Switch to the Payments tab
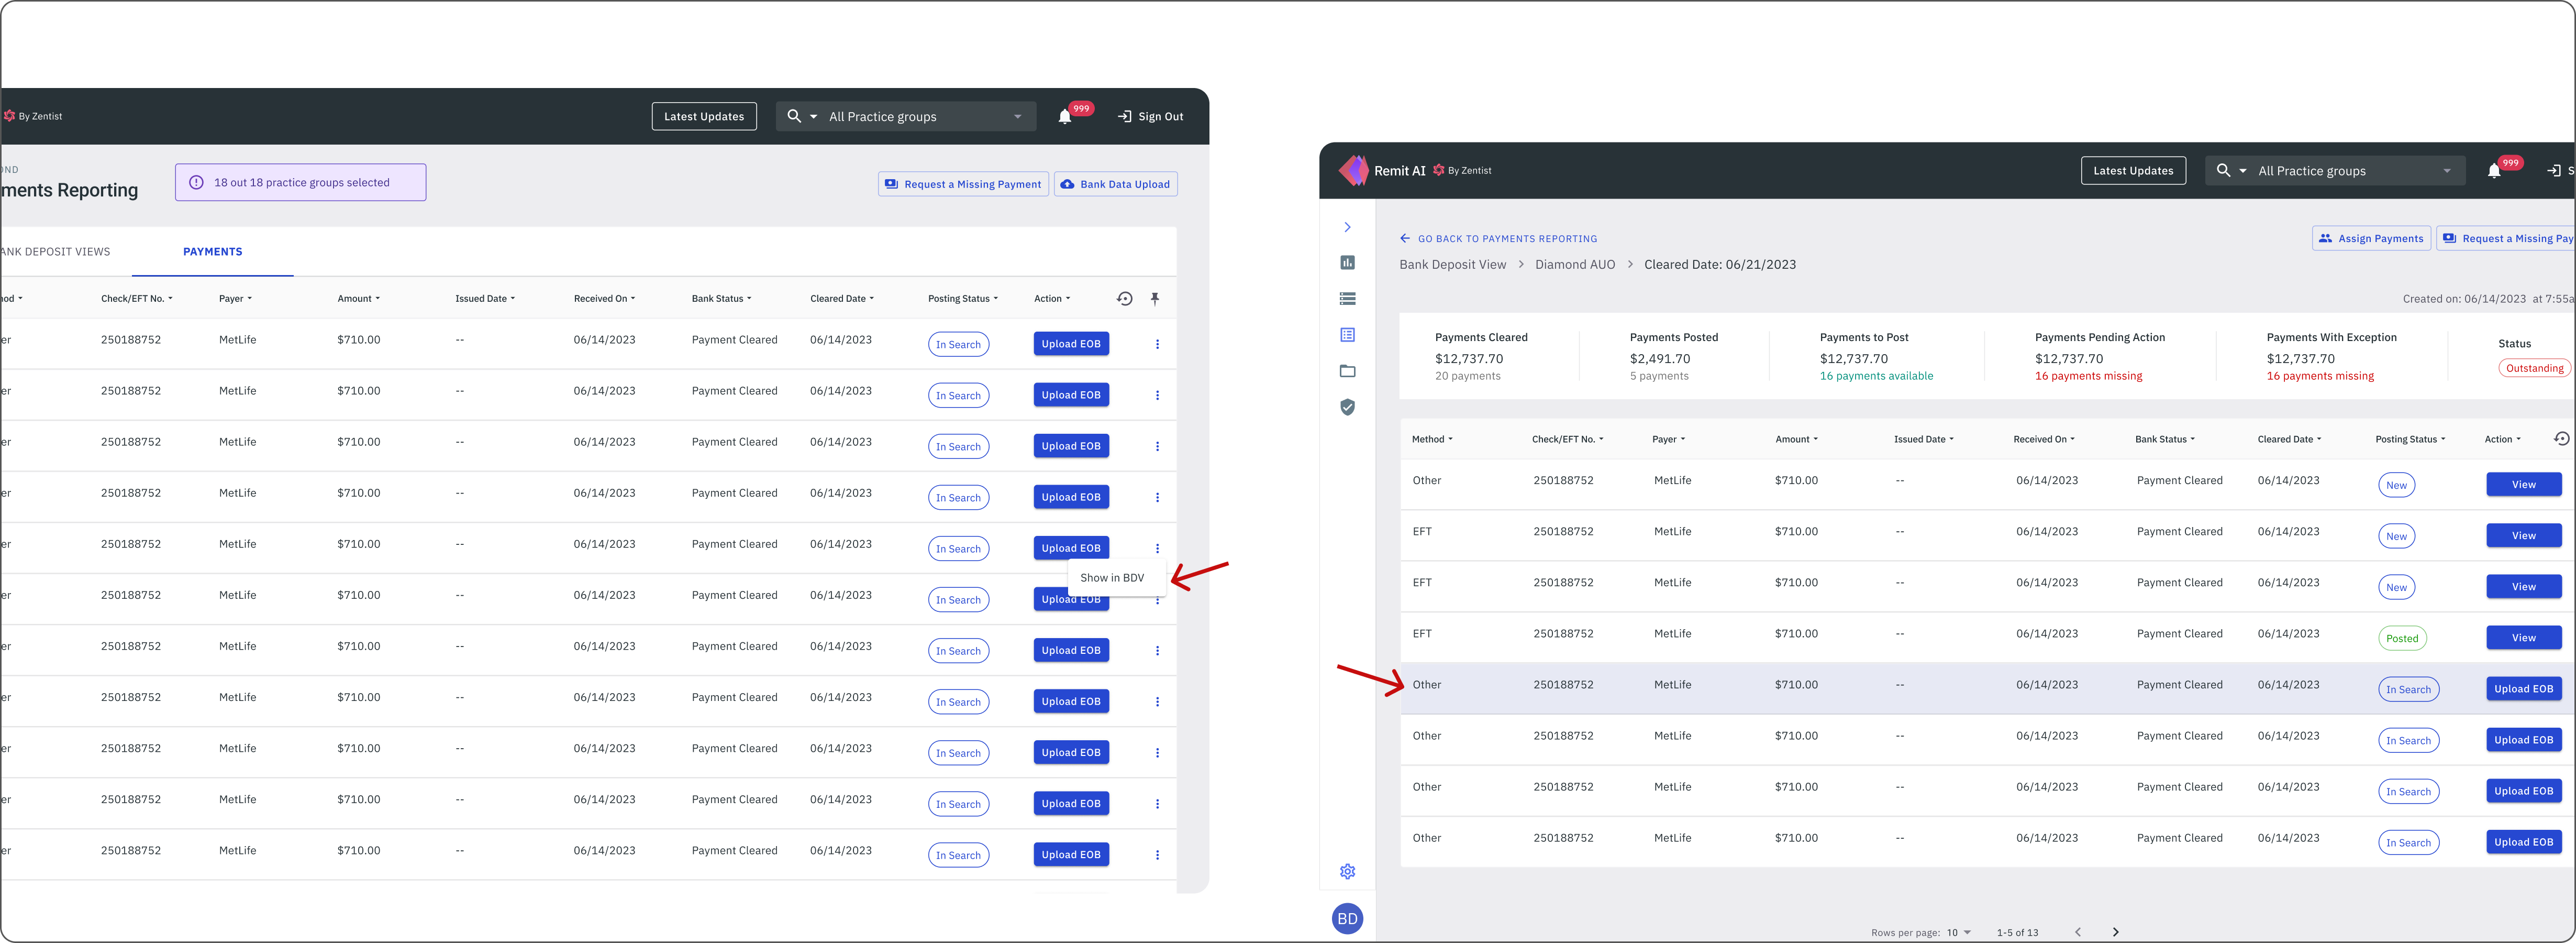2576x943 pixels. pos(212,253)
